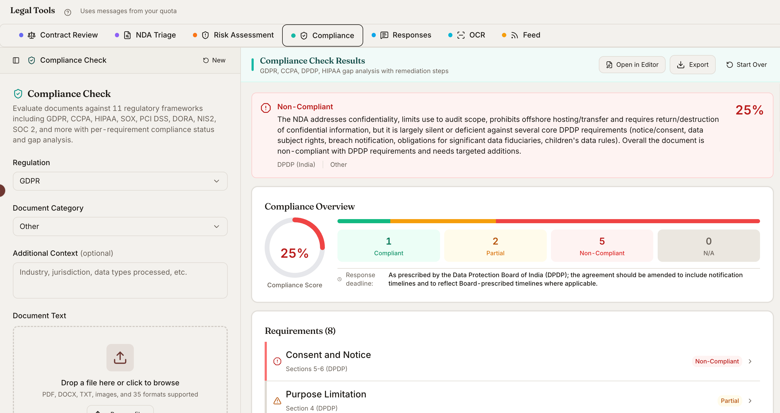The width and height of the screenshot is (780, 413).
Task: Click Open in Editor button
Action: pos(632,65)
